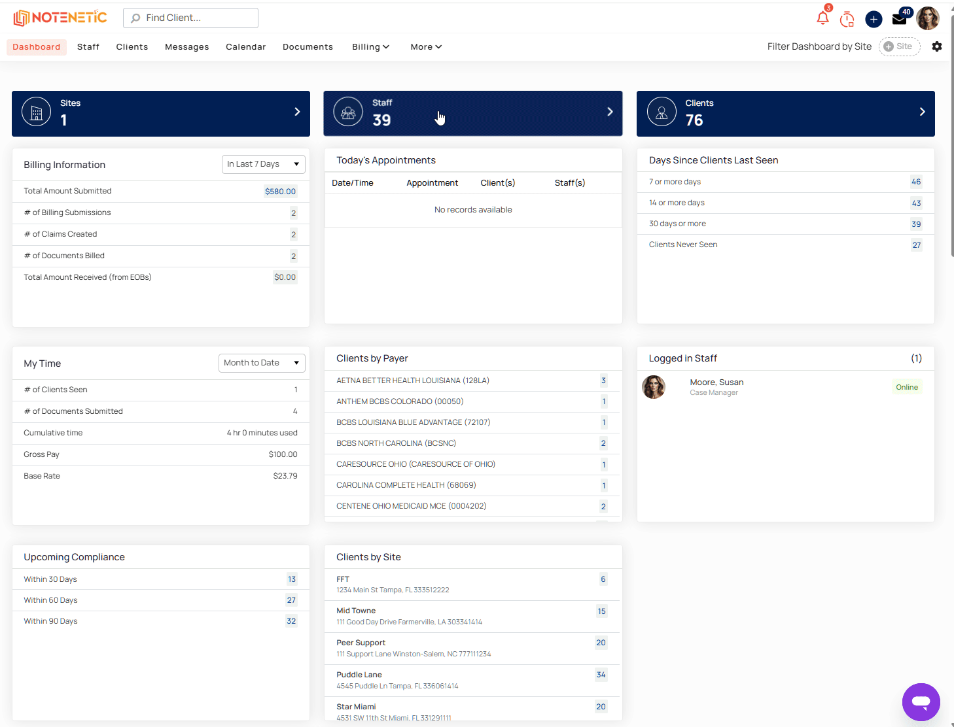Open the Month to Date dropdown
954x727 pixels.
[x=262, y=363]
